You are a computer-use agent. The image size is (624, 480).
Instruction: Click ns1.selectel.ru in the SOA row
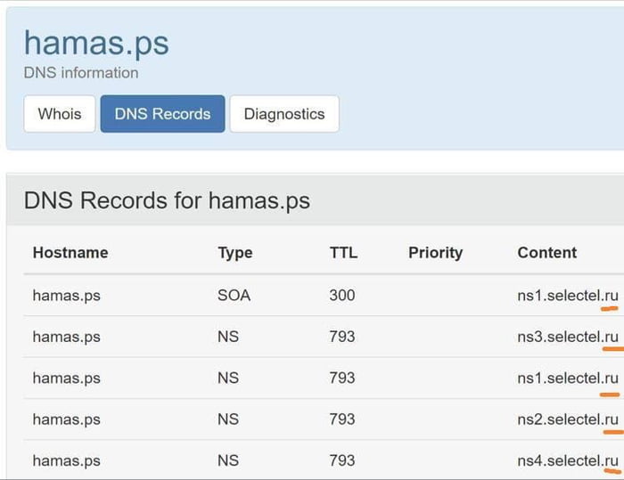pos(568,295)
